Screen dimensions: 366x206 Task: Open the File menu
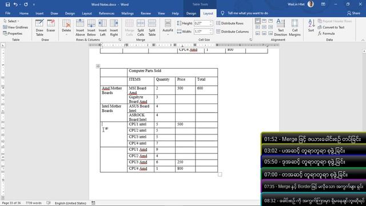pyautogui.click(x=7, y=13)
